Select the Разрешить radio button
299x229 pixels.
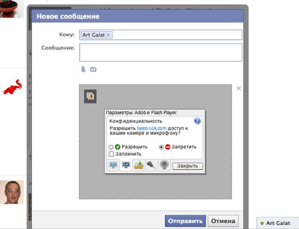pos(111,147)
